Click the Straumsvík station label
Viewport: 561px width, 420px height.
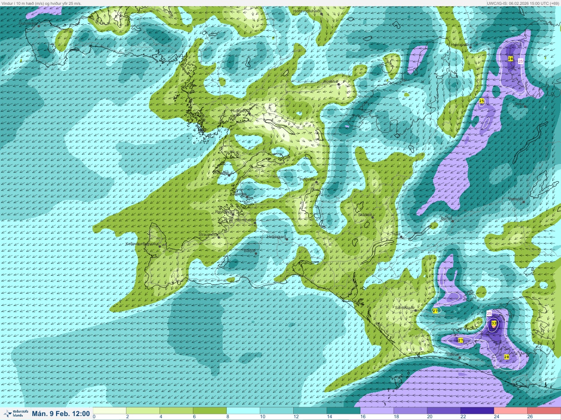coord(208,235)
